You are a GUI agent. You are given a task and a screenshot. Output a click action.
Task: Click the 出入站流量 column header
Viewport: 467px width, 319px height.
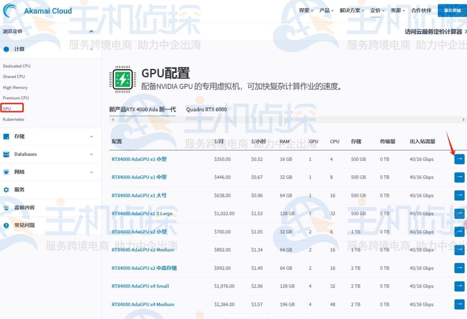point(422,141)
